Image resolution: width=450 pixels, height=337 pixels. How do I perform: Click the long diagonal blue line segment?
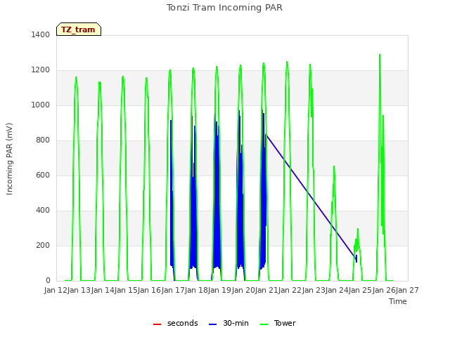coord(311,197)
